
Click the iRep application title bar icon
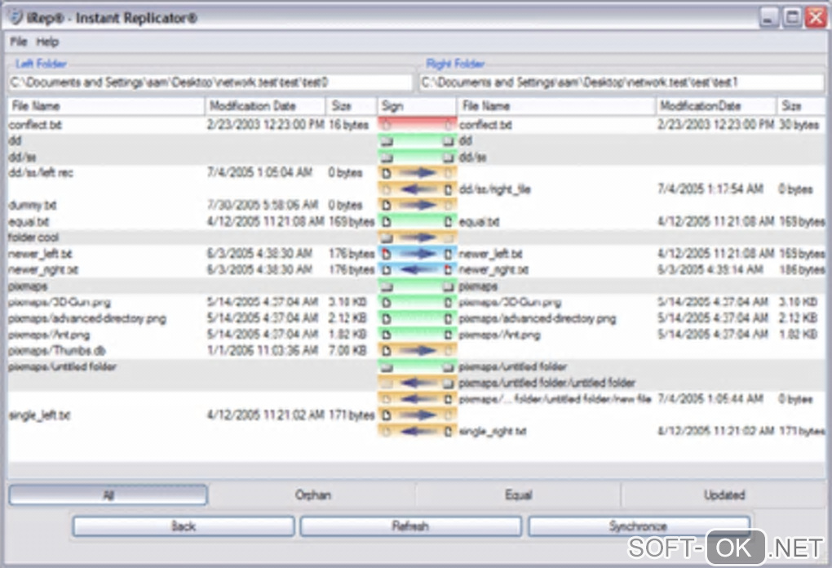pos(16,18)
